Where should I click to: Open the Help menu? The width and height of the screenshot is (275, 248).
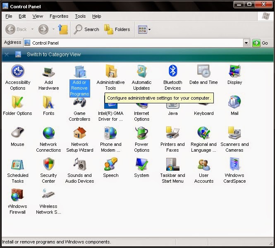click(x=97, y=16)
